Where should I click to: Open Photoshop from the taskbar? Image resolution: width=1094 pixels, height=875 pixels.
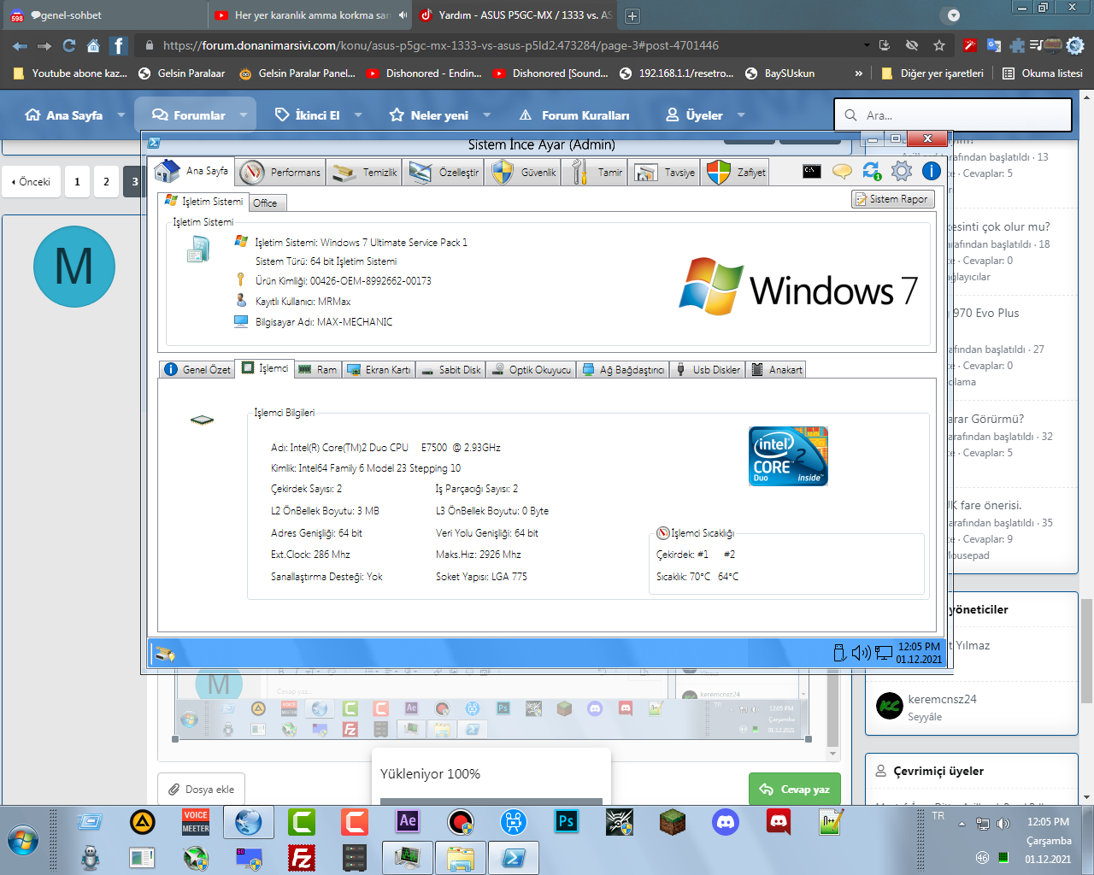point(566,822)
